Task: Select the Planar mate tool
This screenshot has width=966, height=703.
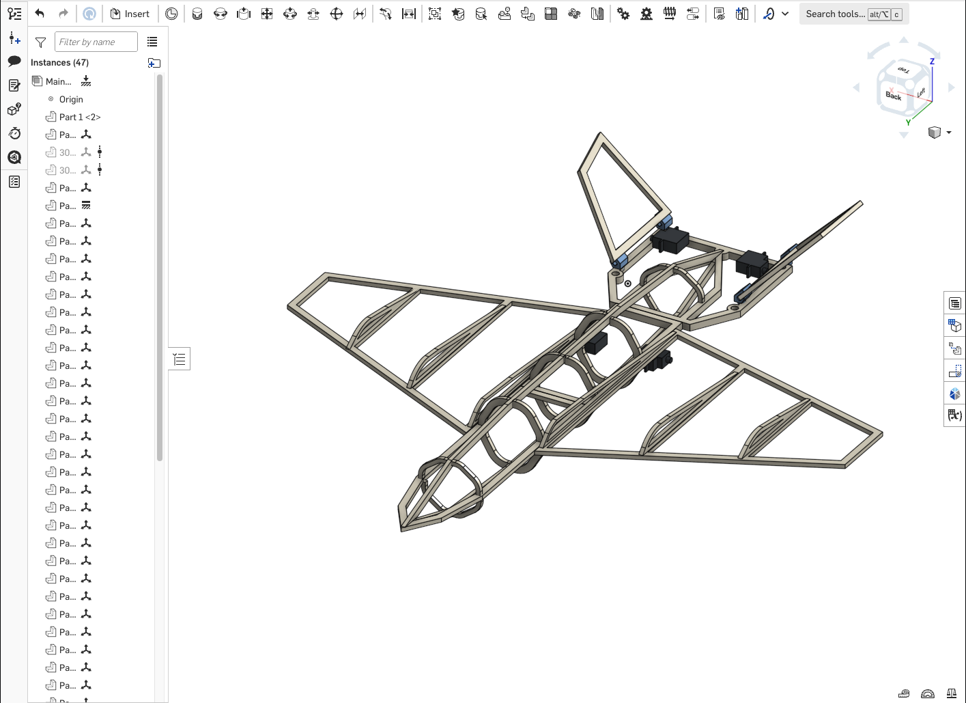Action: click(267, 14)
